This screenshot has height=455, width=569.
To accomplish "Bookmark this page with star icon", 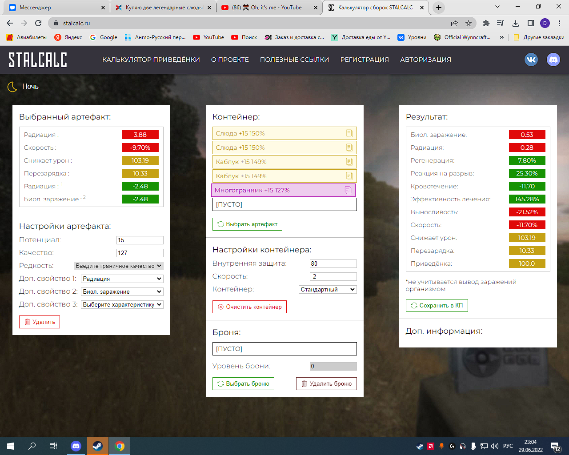I will click(x=469, y=23).
